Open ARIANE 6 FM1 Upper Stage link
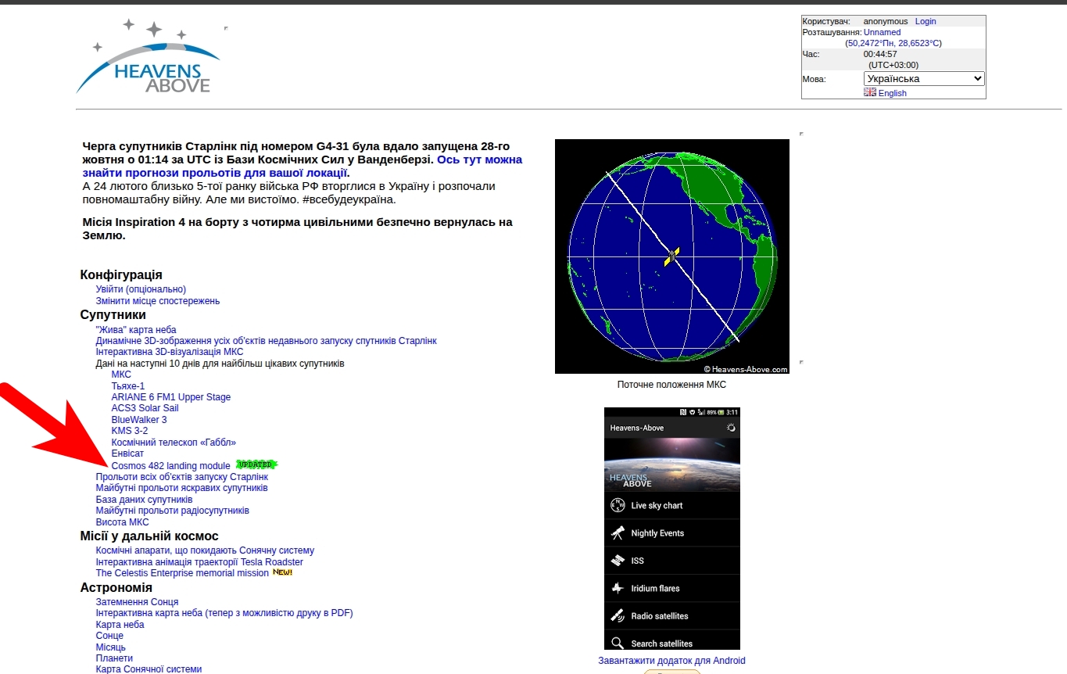The width and height of the screenshot is (1067, 674). pos(171,397)
